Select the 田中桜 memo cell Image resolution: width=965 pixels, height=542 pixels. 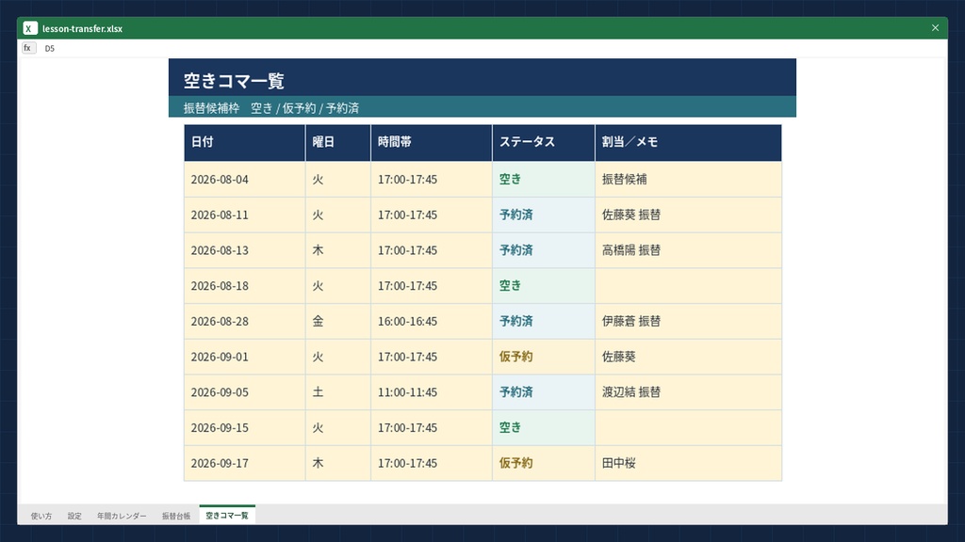tap(689, 463)
